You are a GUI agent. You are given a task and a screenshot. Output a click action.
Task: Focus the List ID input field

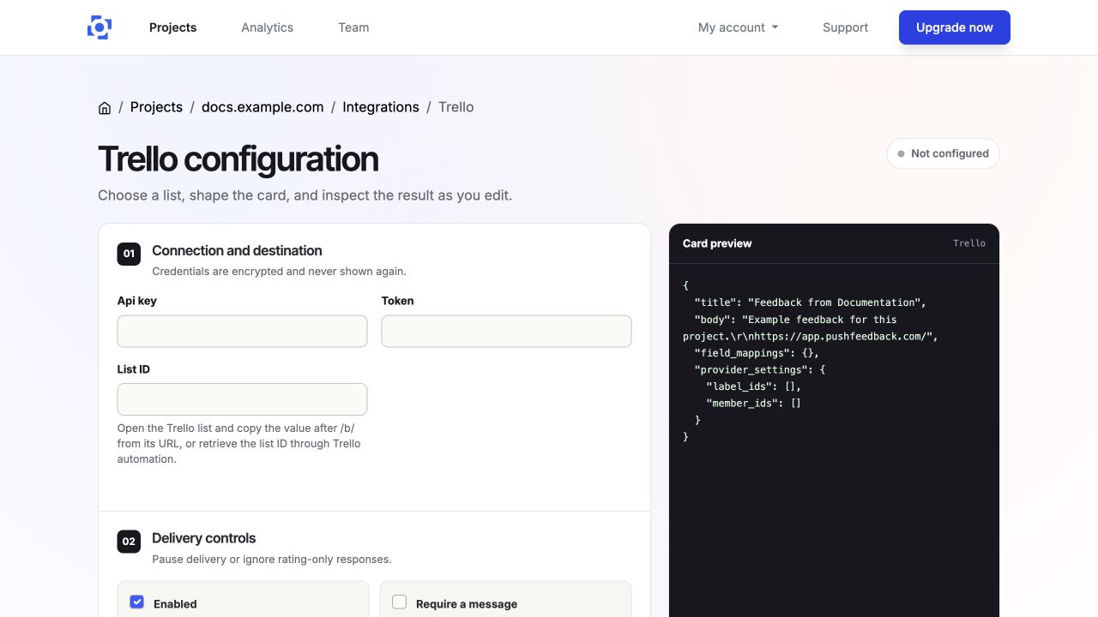242,399
